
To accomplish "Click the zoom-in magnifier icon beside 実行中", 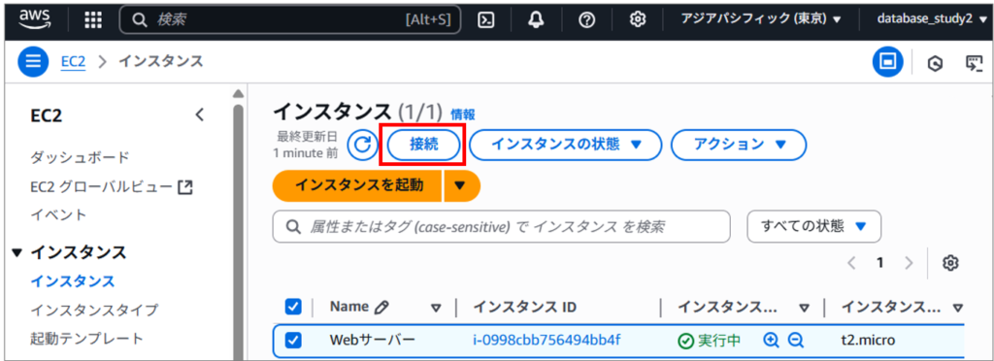I will point(771,340).
